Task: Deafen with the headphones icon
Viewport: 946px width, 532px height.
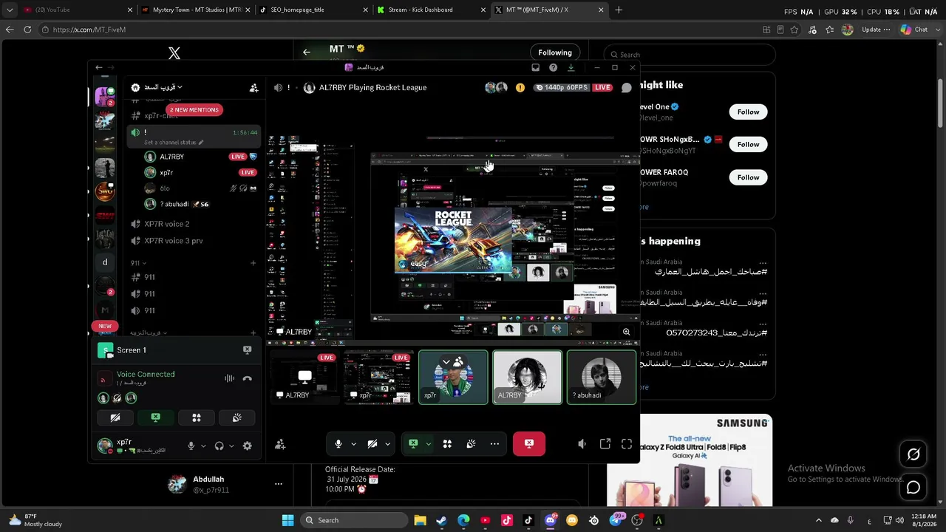Action: [x=220, y=446]
